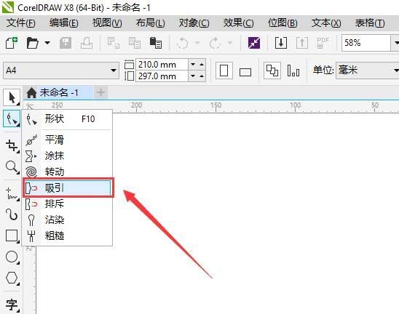This screenshot has height=314, width=399.
Task: Open the 文件(F) menu
Action: pos(20,23)
